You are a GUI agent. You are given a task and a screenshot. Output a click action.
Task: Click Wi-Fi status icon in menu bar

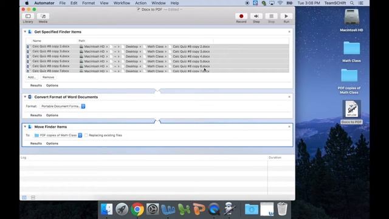point(280,3)
